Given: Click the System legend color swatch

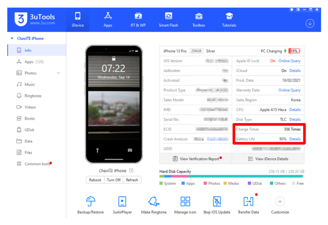Looking at the screenshot, I should (161, 183).
